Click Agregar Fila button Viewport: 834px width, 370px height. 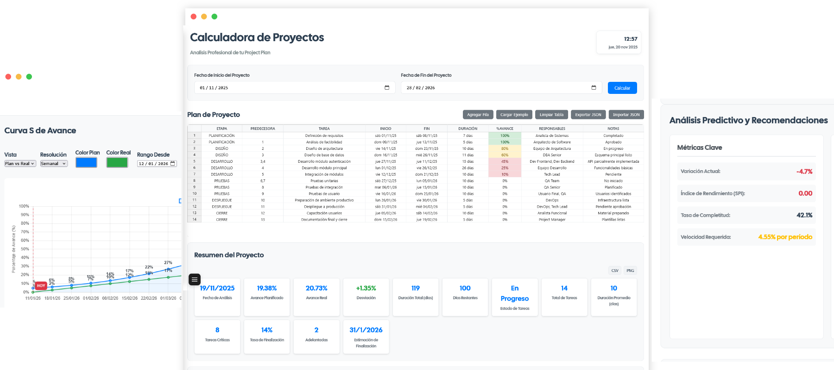[x=478, y=115]
